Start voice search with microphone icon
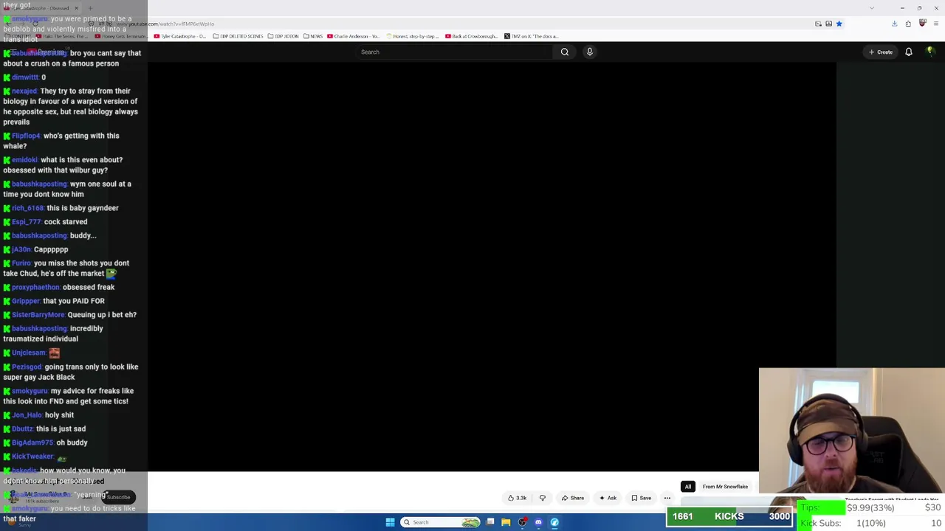 coord(590,52)
